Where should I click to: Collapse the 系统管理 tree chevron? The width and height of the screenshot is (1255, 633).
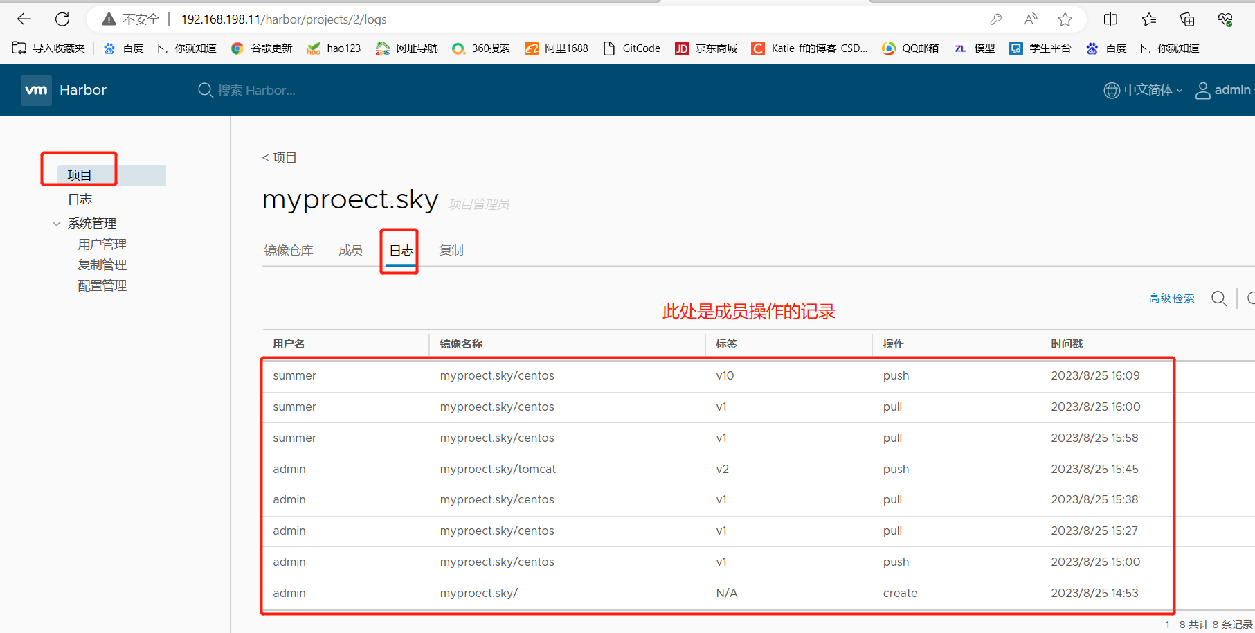point(57,224)
